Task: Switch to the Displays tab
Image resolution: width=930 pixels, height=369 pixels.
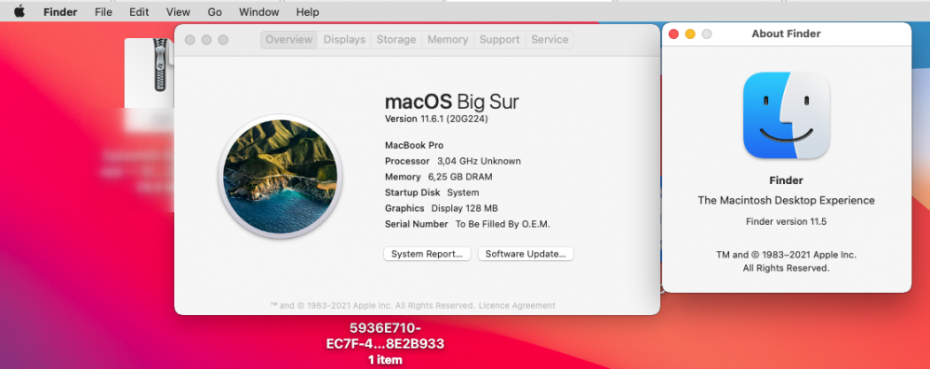Action: tap(344, 40)
